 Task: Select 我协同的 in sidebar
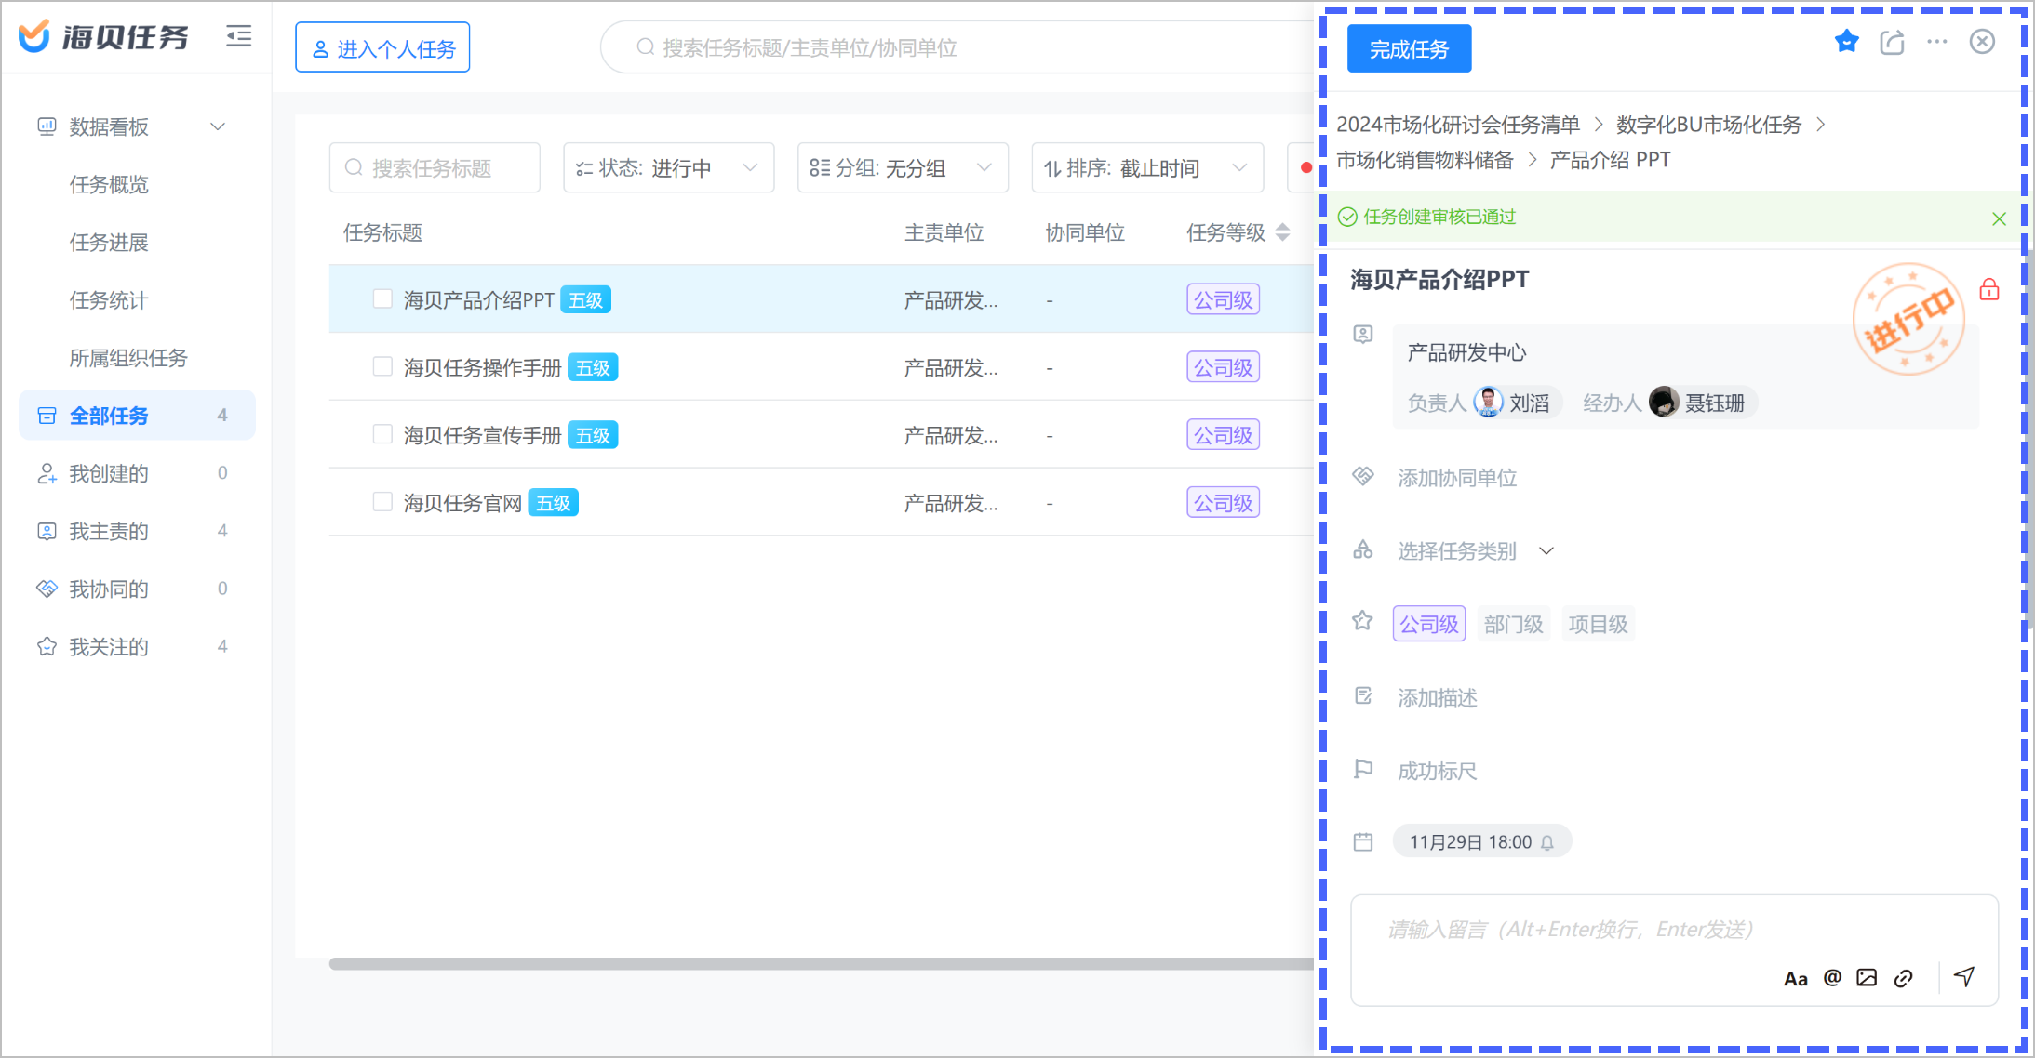pos(137,589)
